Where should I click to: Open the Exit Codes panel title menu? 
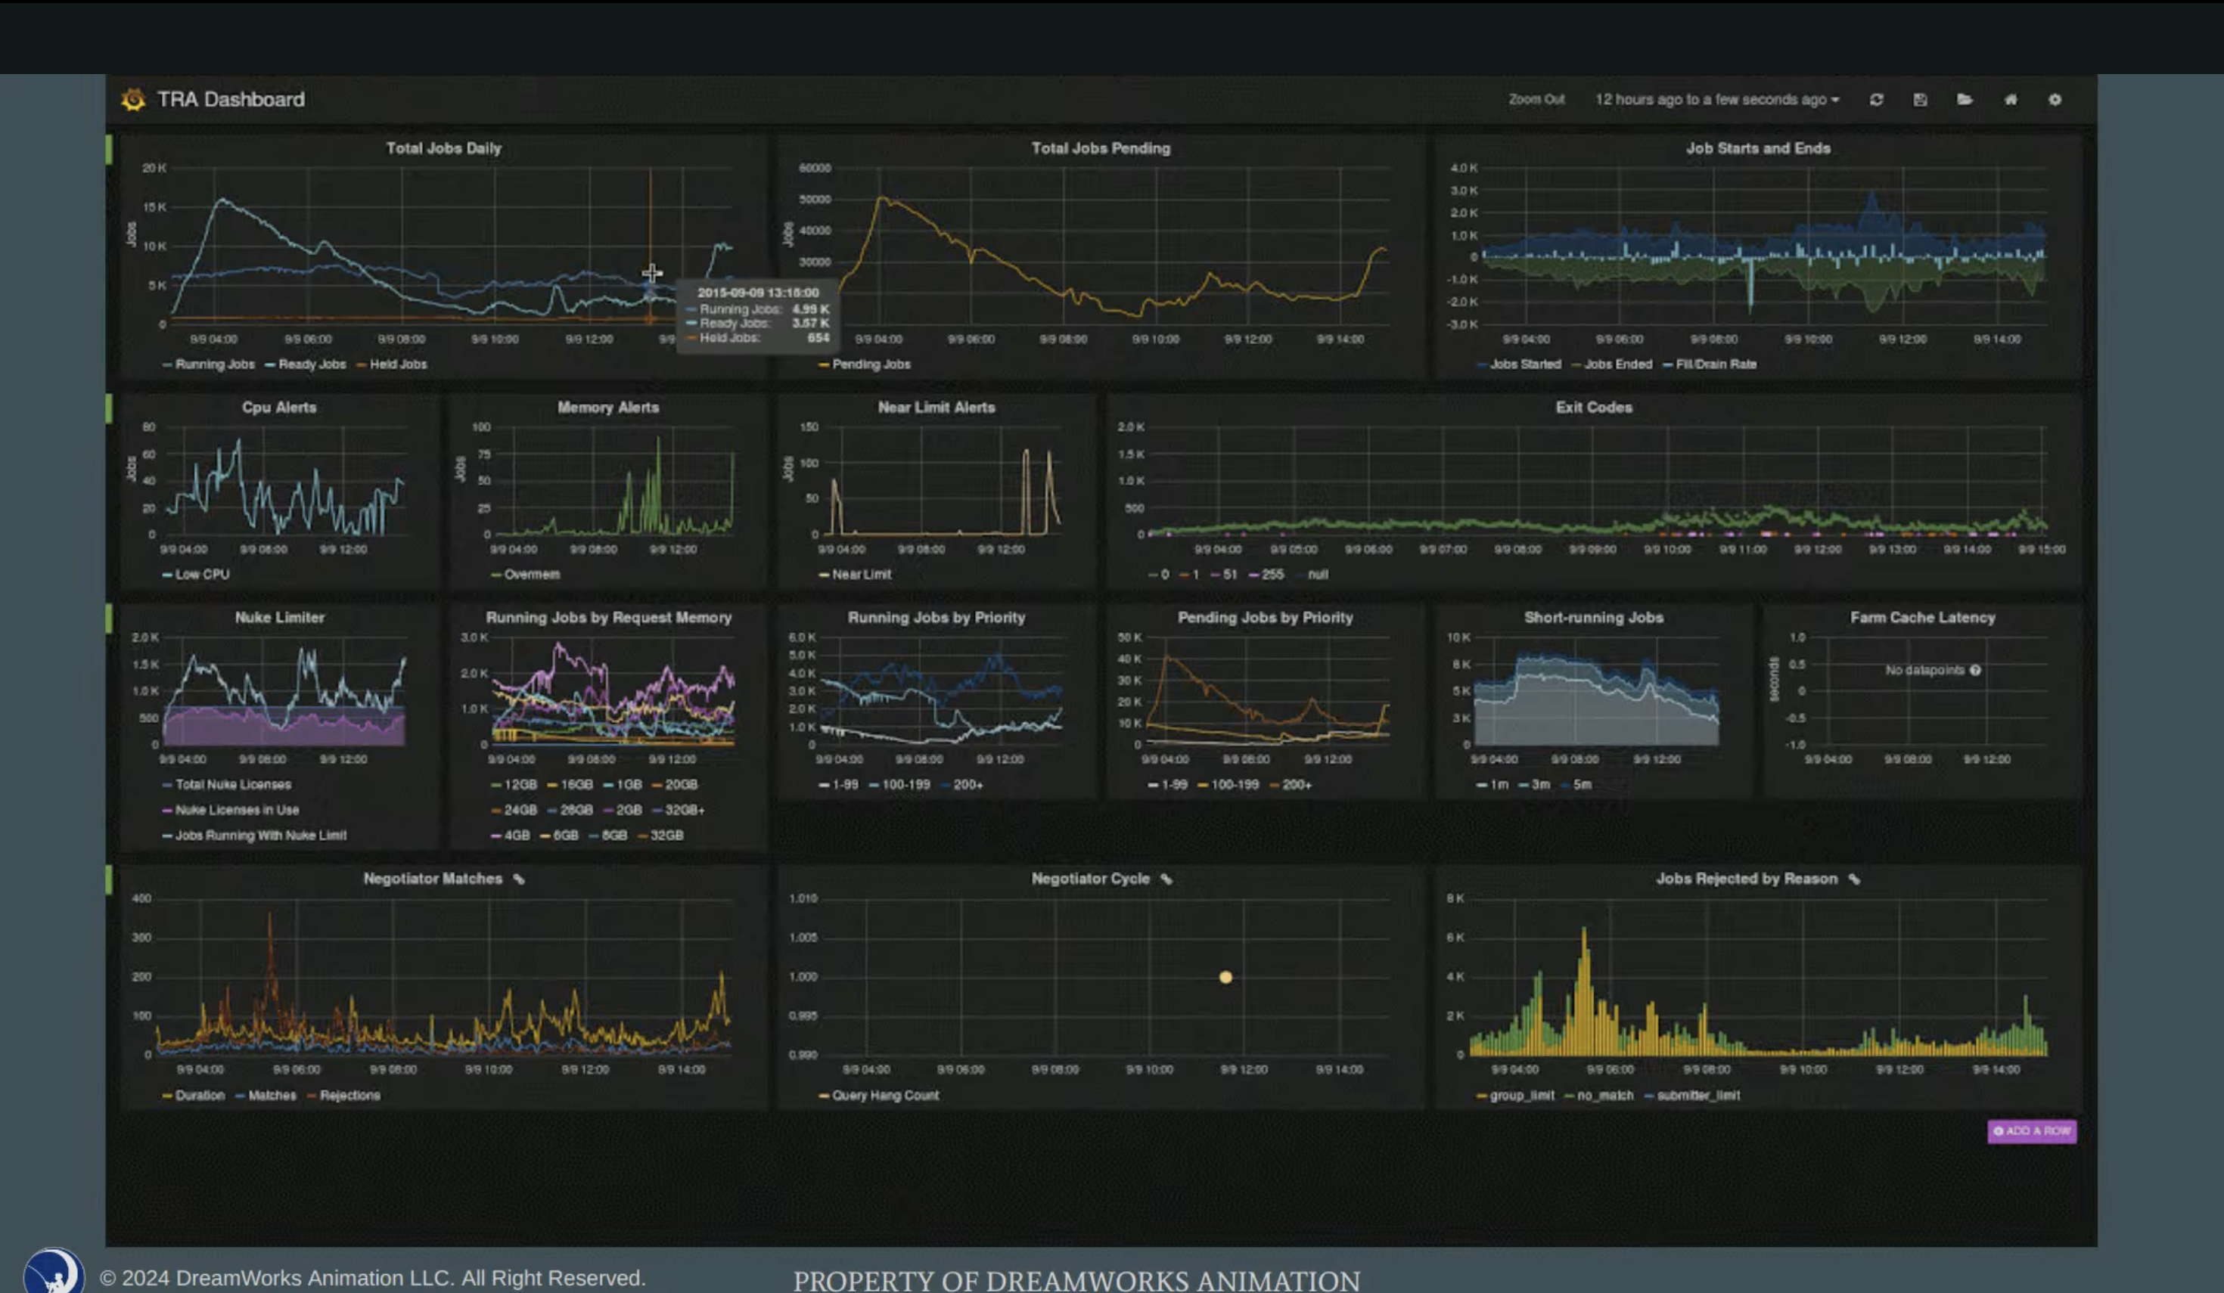point(1594,408)
